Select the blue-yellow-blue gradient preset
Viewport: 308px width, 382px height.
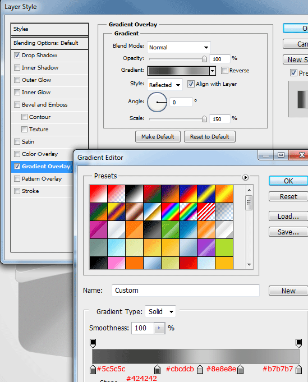click(206, 194)
